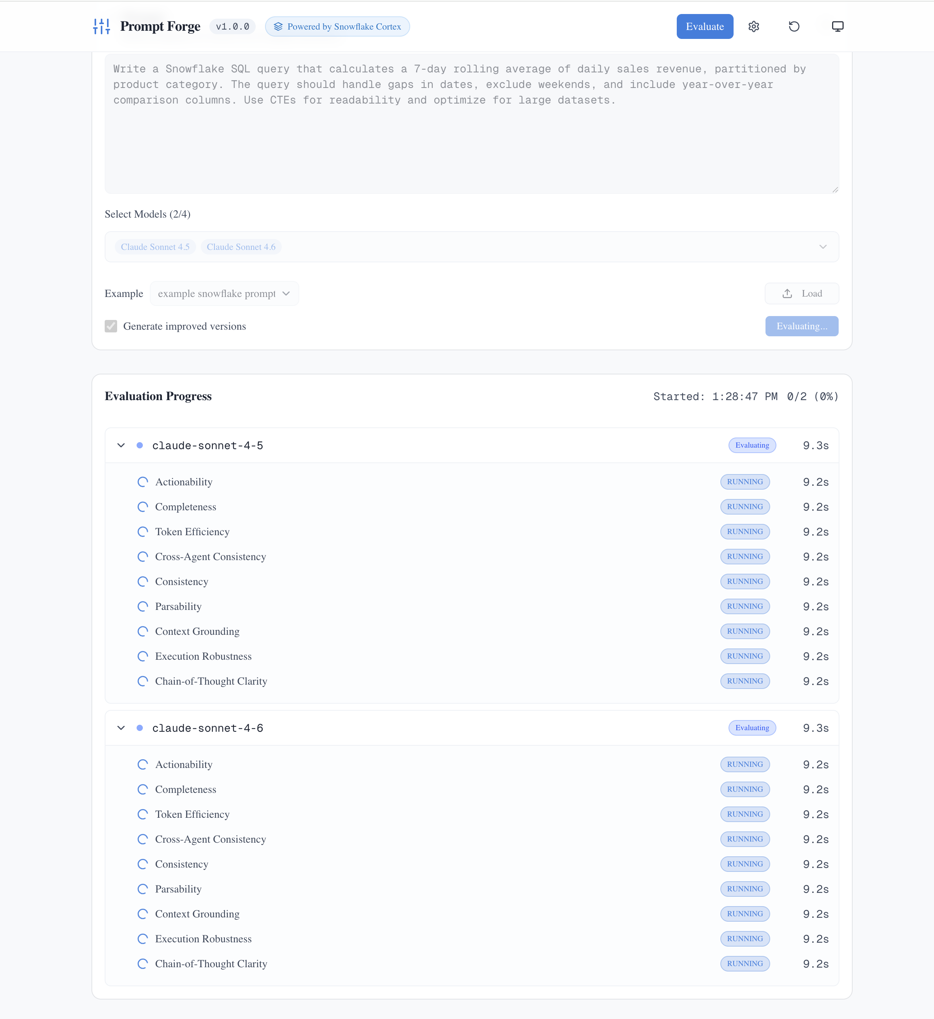This screenshot has height=1019, width=934.
Task: Click the 'Example' label
Action: 124,293
